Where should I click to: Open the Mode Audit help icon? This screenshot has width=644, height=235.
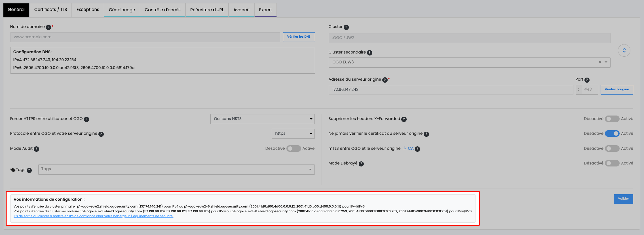[36, 149]
